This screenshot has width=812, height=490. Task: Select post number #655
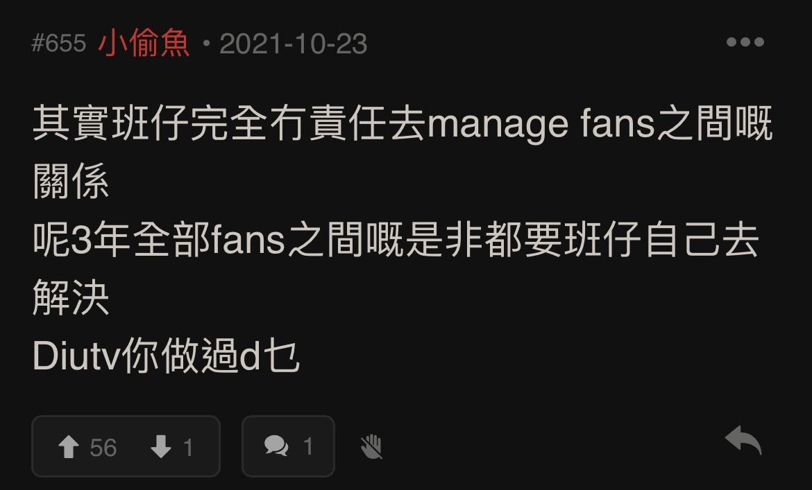(x=58, y=44)
